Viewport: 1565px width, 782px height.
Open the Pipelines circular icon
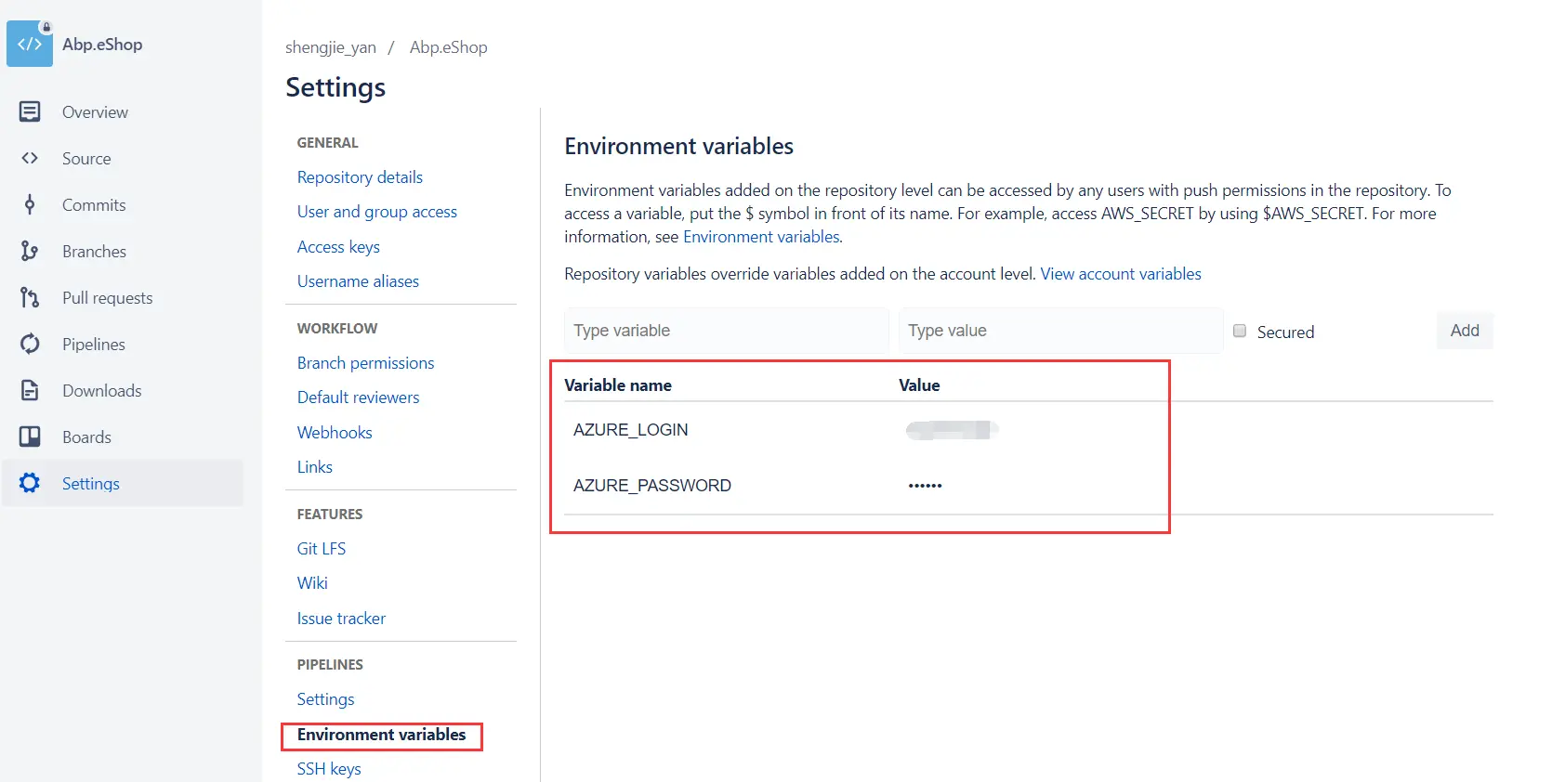(30, 344)
